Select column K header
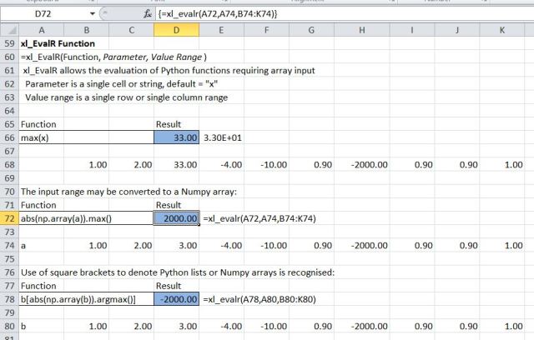The height and width of the screenshot is (340, 534). pos(502,30)
